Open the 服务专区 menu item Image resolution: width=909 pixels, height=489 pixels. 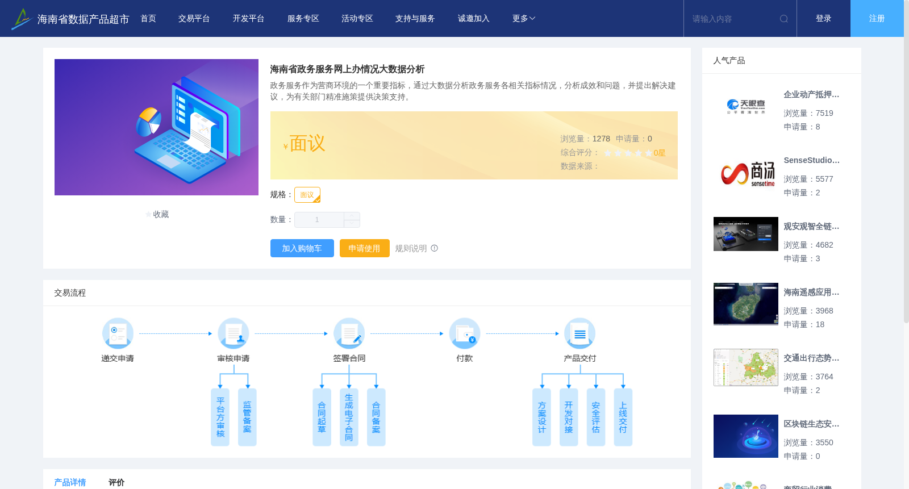coord(303,19)
